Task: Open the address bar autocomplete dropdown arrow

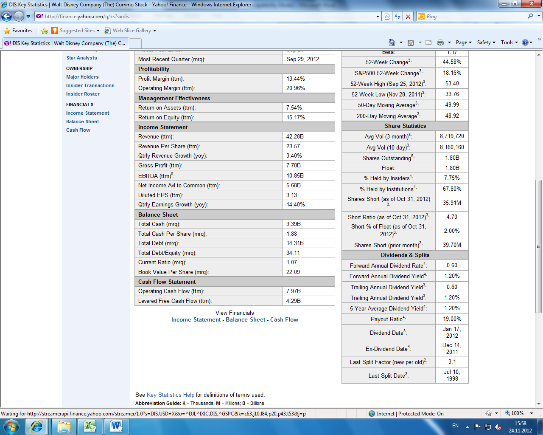Action: [378, 17]
